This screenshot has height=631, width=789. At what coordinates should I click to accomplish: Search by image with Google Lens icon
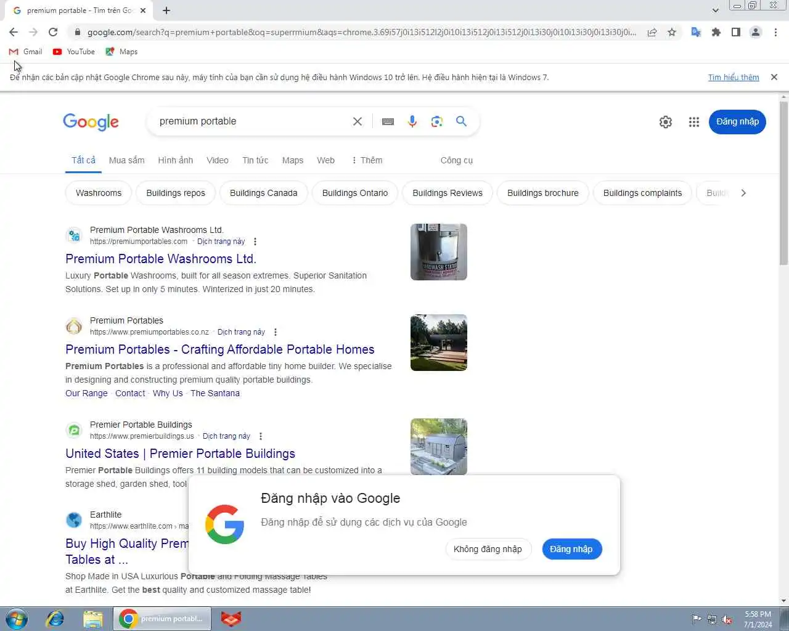click(437, 121)
